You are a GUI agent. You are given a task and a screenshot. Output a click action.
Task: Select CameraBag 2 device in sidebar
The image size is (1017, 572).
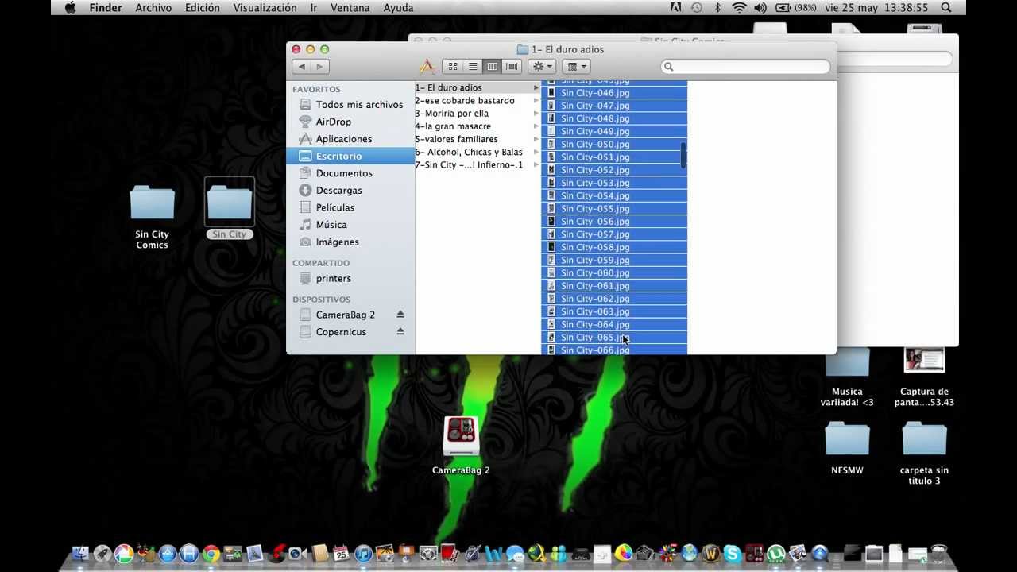click(x=345, y=315)
